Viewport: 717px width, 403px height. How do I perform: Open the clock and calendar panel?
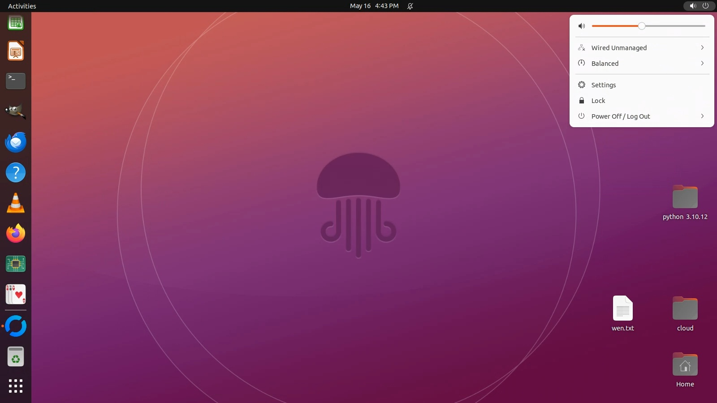[x=374, y=6]
